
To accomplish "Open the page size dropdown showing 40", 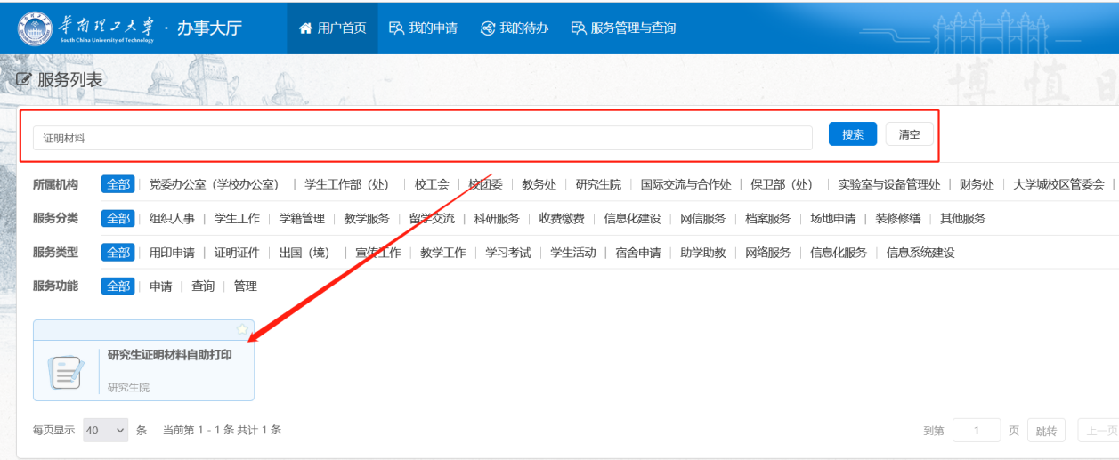I will 105,431.
